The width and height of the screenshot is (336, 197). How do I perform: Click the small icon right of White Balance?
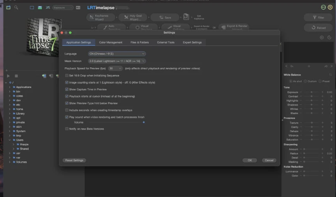pos(330,75)
